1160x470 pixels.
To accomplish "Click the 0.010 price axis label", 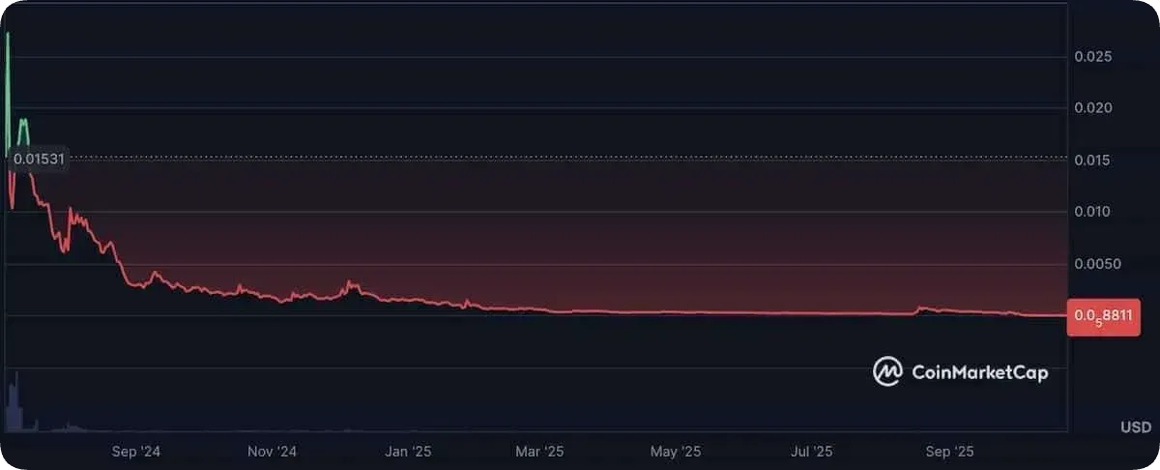I will click(1093, 212).
